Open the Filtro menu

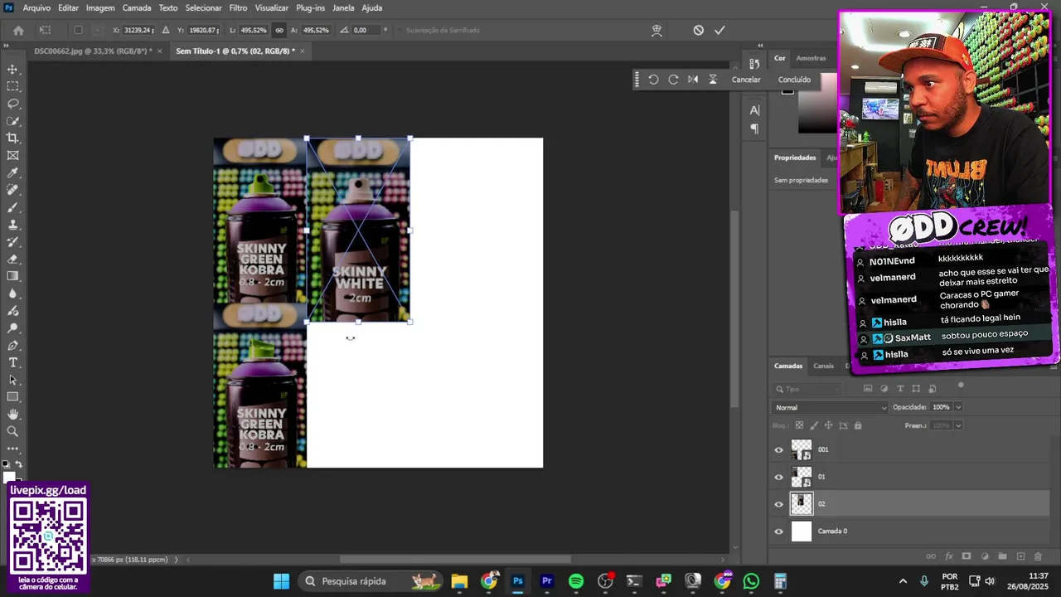click(238, 7)
